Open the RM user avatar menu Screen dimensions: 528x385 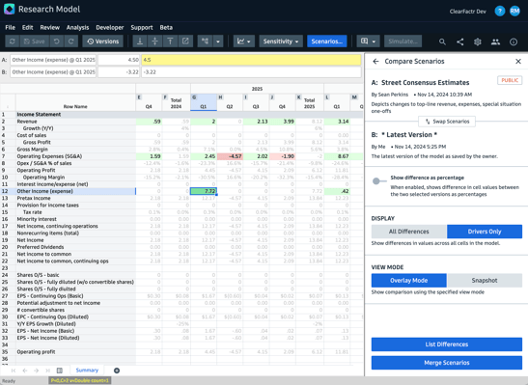pyautogui.click(x=514, y=12)
